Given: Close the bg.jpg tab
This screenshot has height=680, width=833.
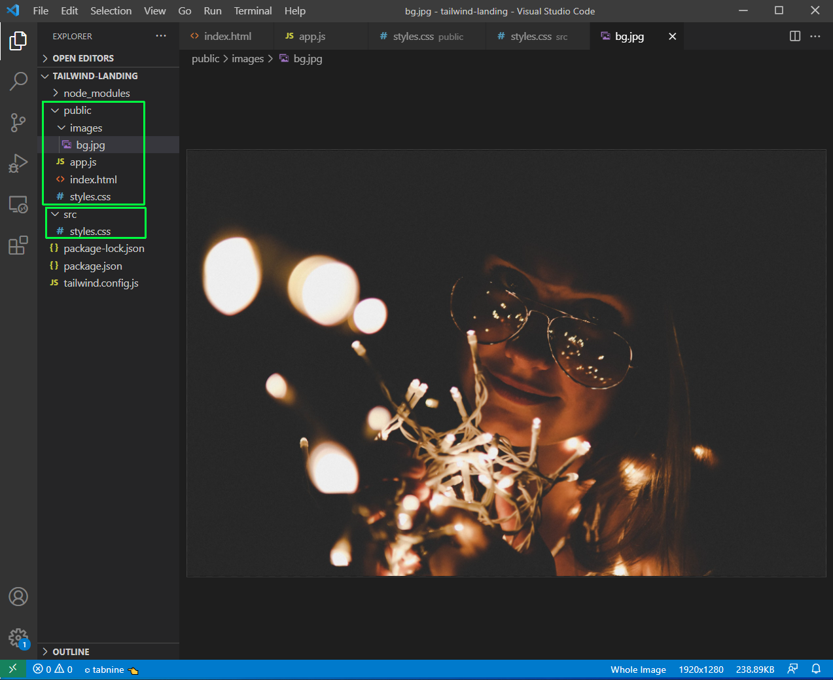Looking at the screenshot, I should (x=672, y=37).
